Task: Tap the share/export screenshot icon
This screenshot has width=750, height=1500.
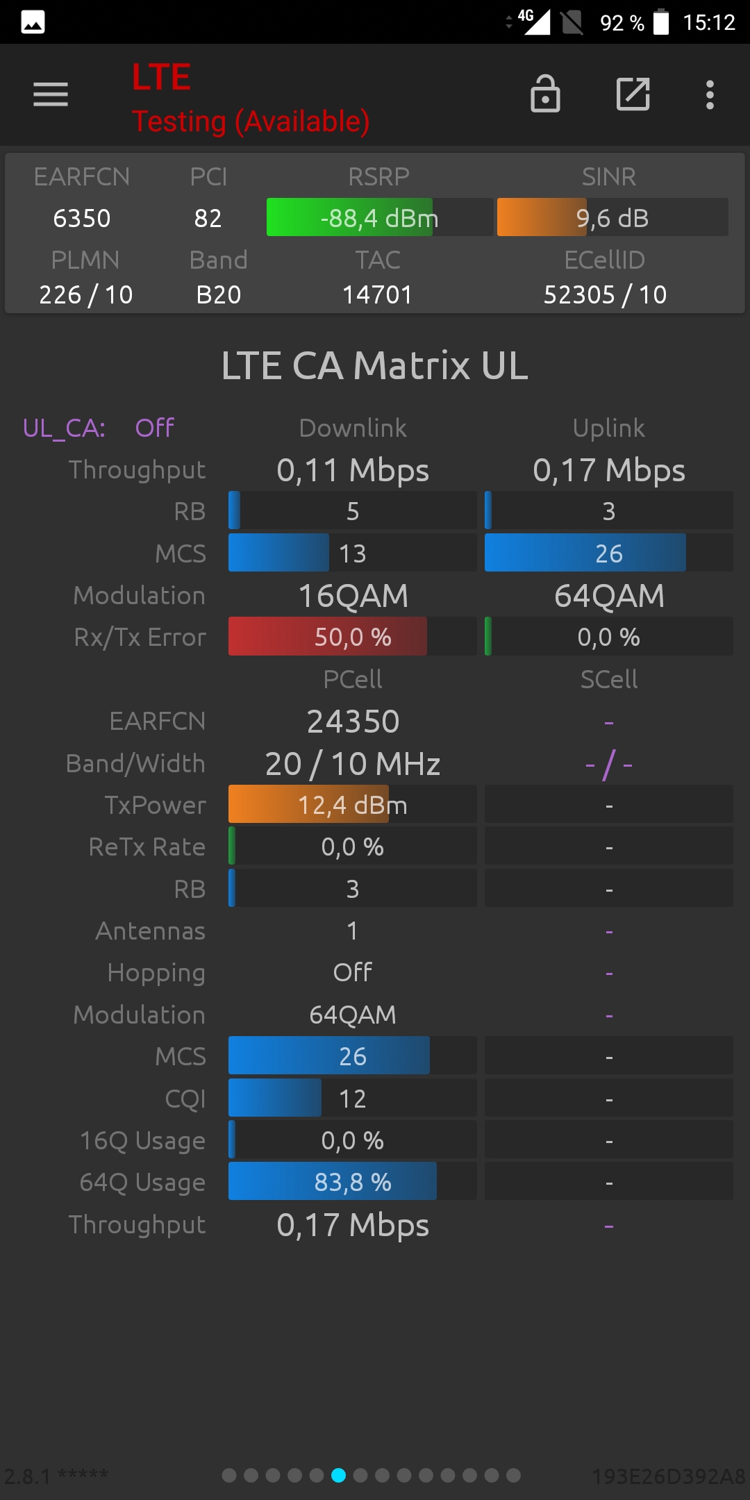Action: tap(633, 94)
